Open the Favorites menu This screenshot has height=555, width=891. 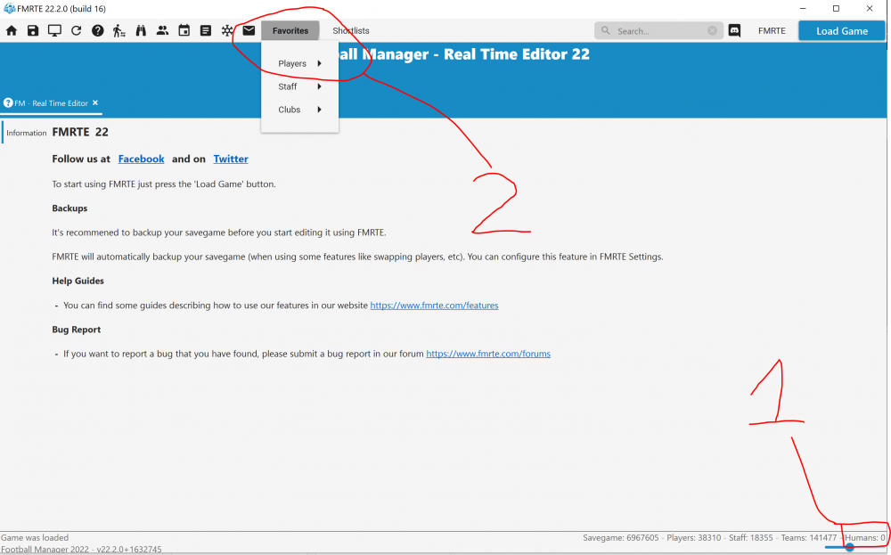tap(290, 30)
